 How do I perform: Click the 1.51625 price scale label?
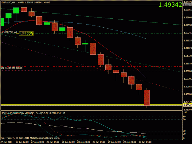point(188,48)
